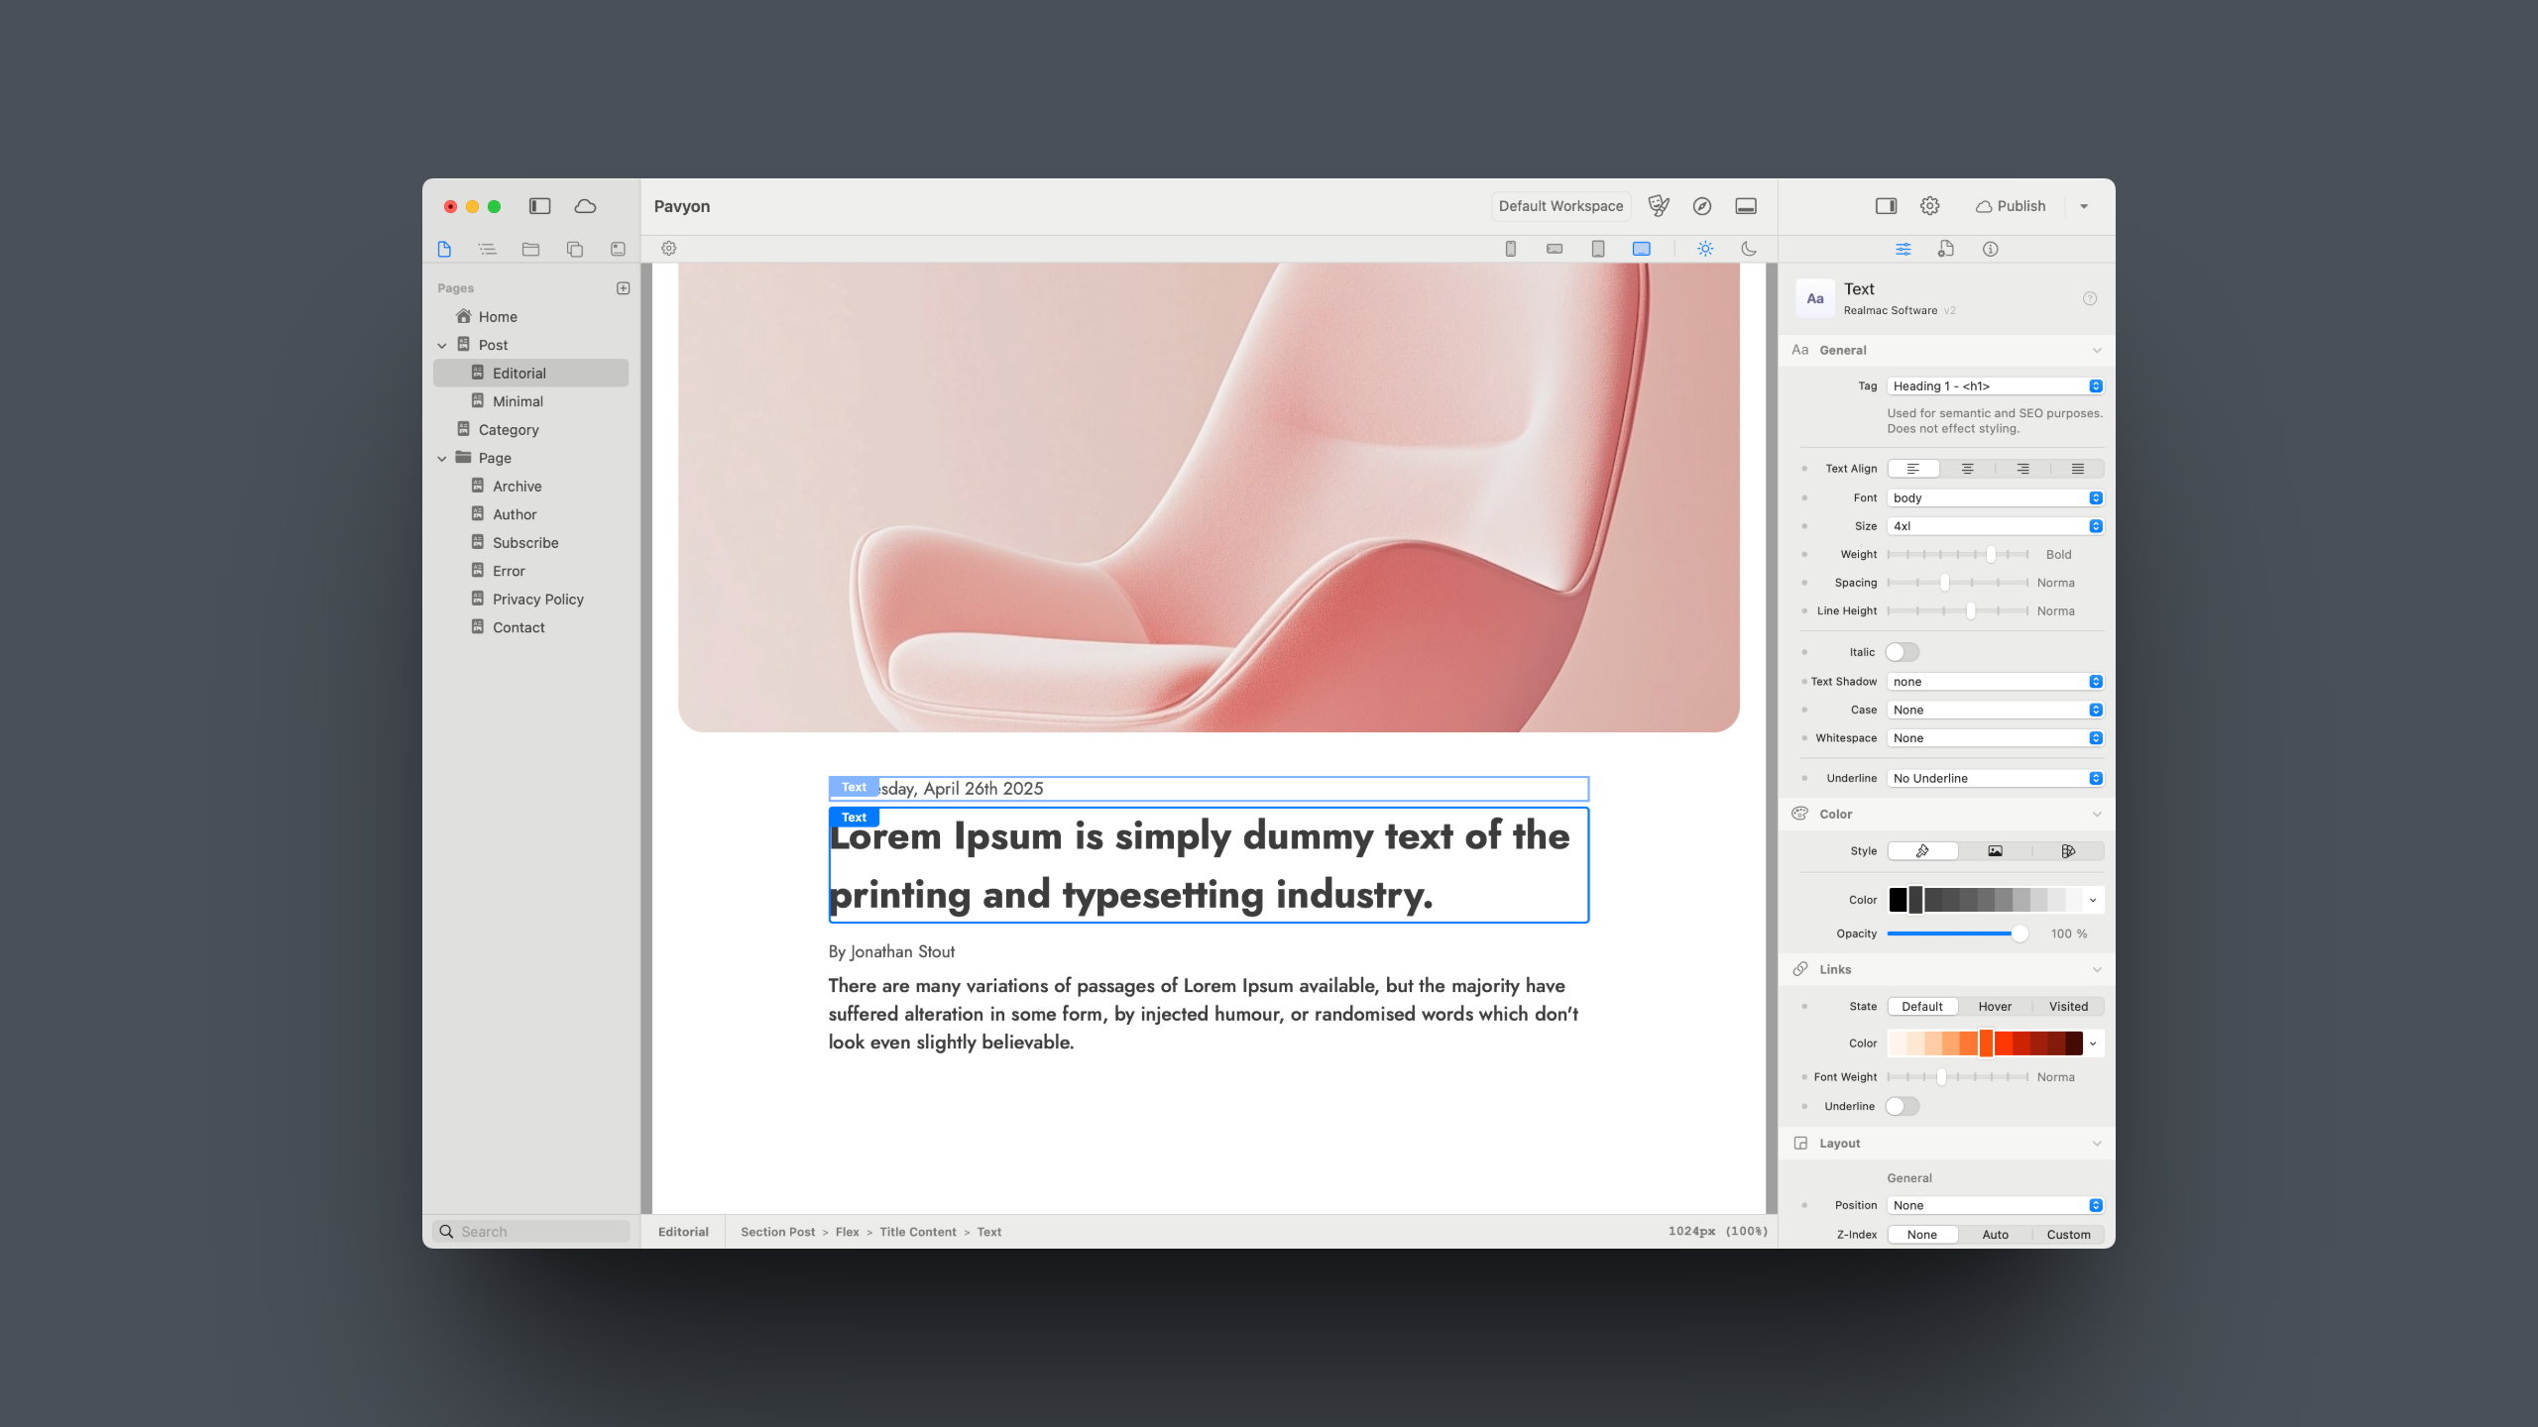Open the Position dropdown
This screenshot has height=1427, width=2538.
coord(1995,1206)
